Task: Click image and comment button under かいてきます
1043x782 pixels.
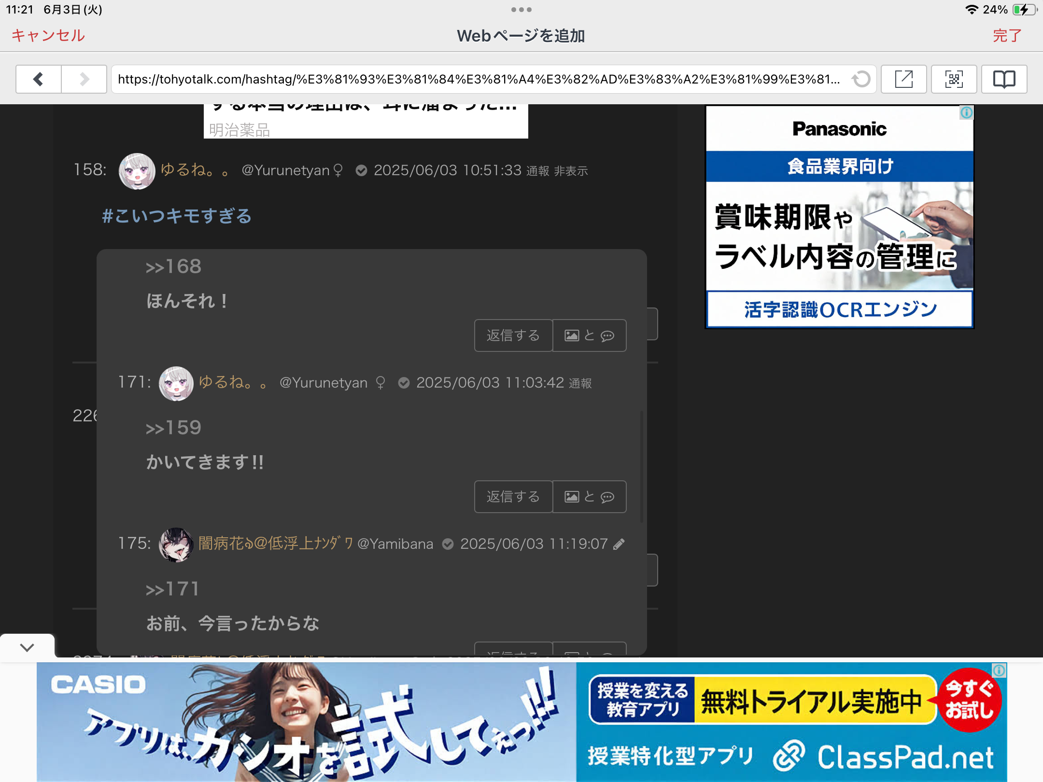Action: (589, 497)
